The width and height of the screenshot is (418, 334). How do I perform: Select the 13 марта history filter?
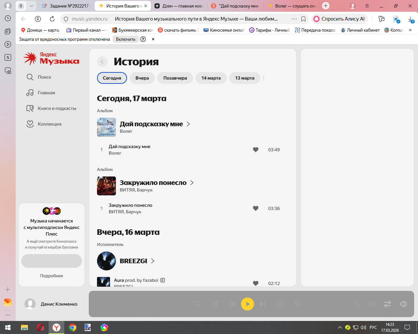point(245,78)
